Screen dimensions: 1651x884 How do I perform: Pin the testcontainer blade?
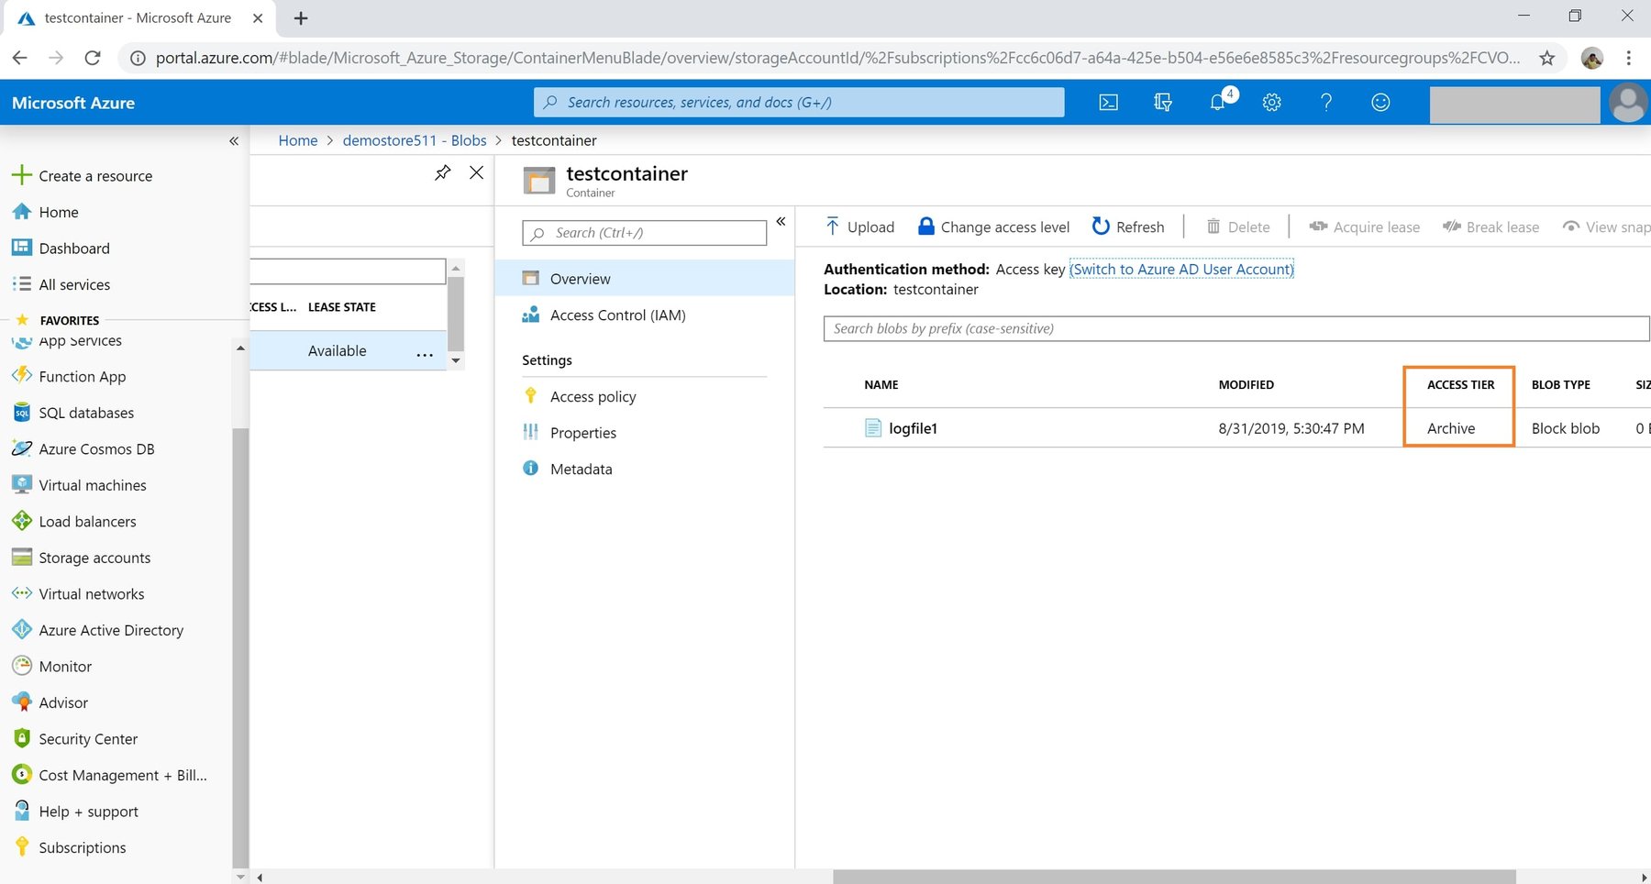[443, 171]
